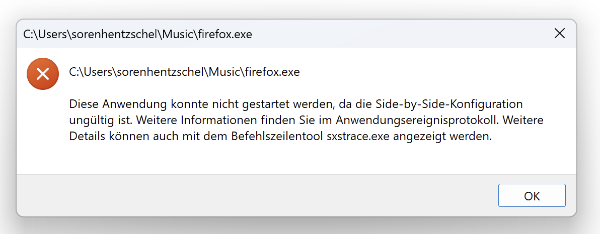
Task: Click the gray footer area left of OK
Action: coord(252,196)
